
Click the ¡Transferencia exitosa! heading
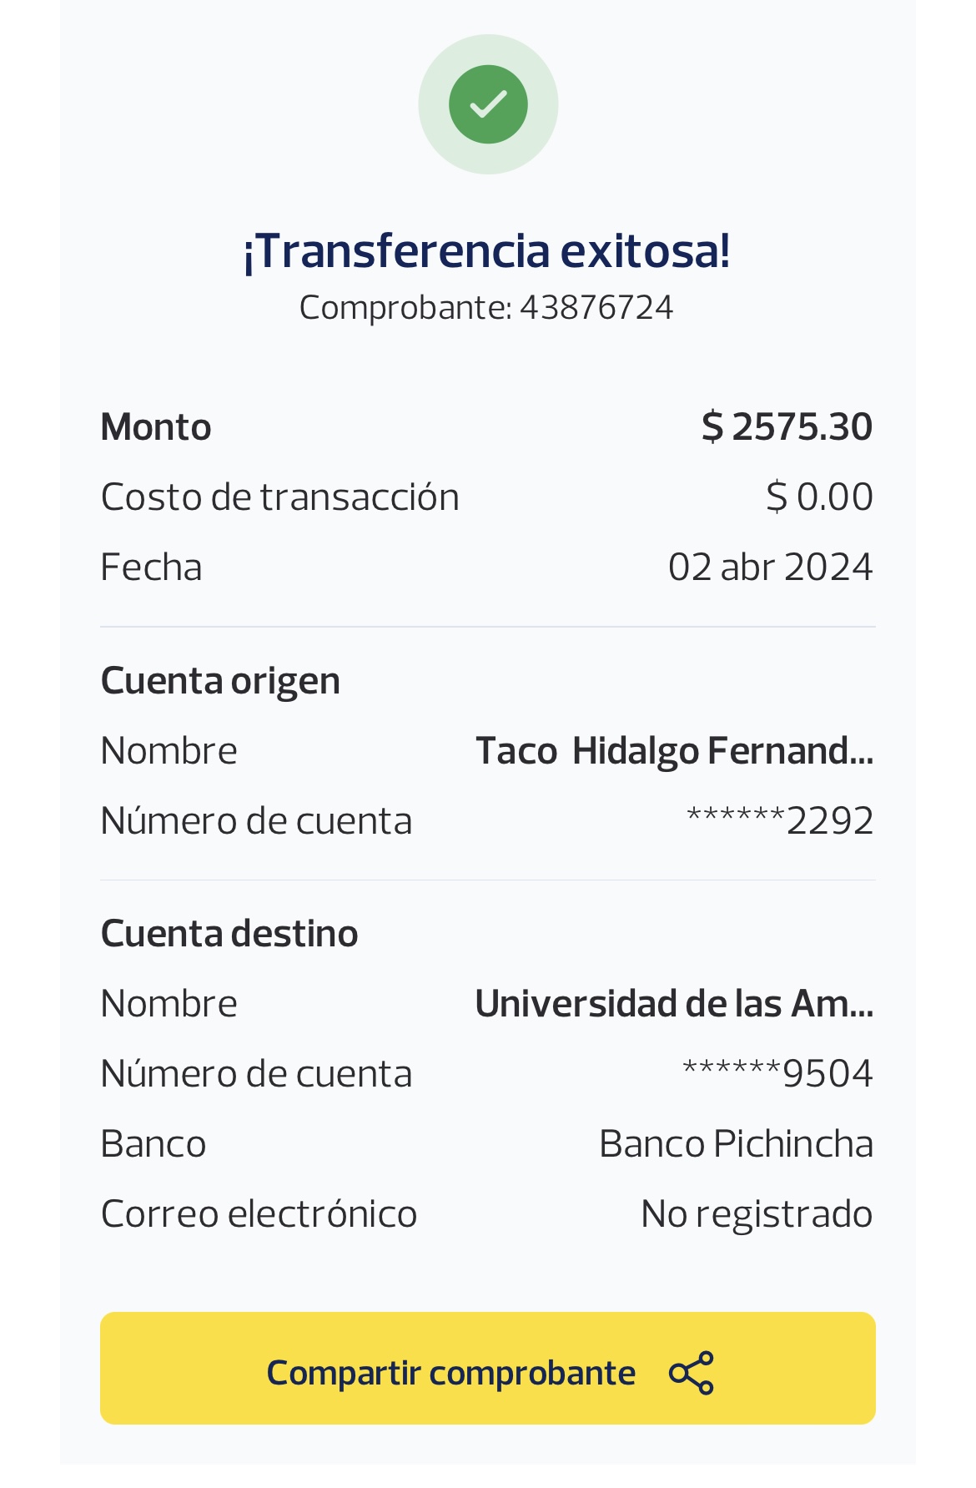coord(487,250)
